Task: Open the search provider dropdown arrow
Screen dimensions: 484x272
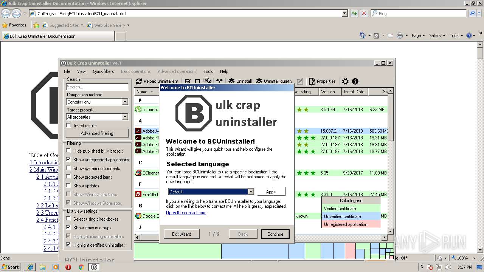Action: [x=479, y=13]
